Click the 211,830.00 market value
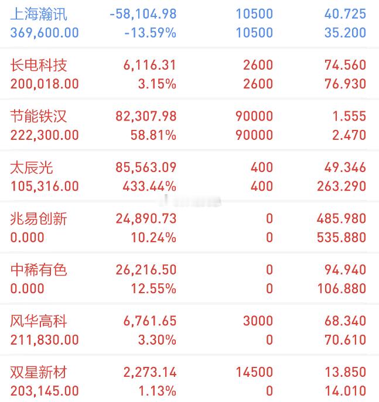This screenshot has height=402, width=379. coord(45,340)
